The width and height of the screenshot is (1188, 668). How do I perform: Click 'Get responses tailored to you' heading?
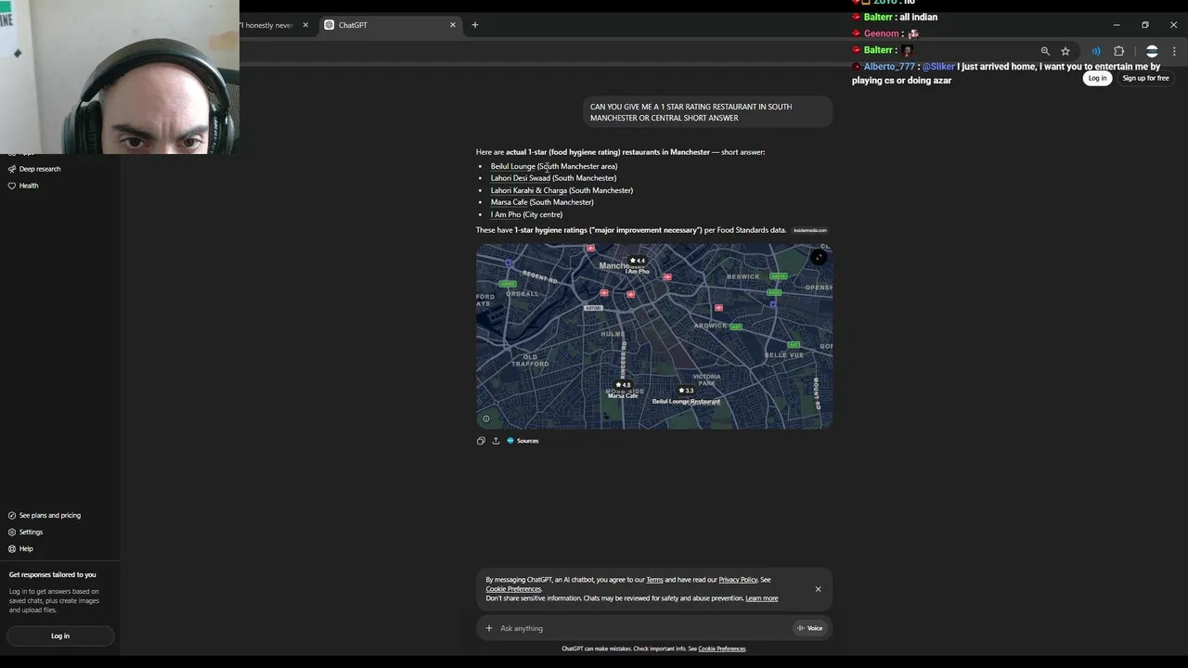point(52,574)
